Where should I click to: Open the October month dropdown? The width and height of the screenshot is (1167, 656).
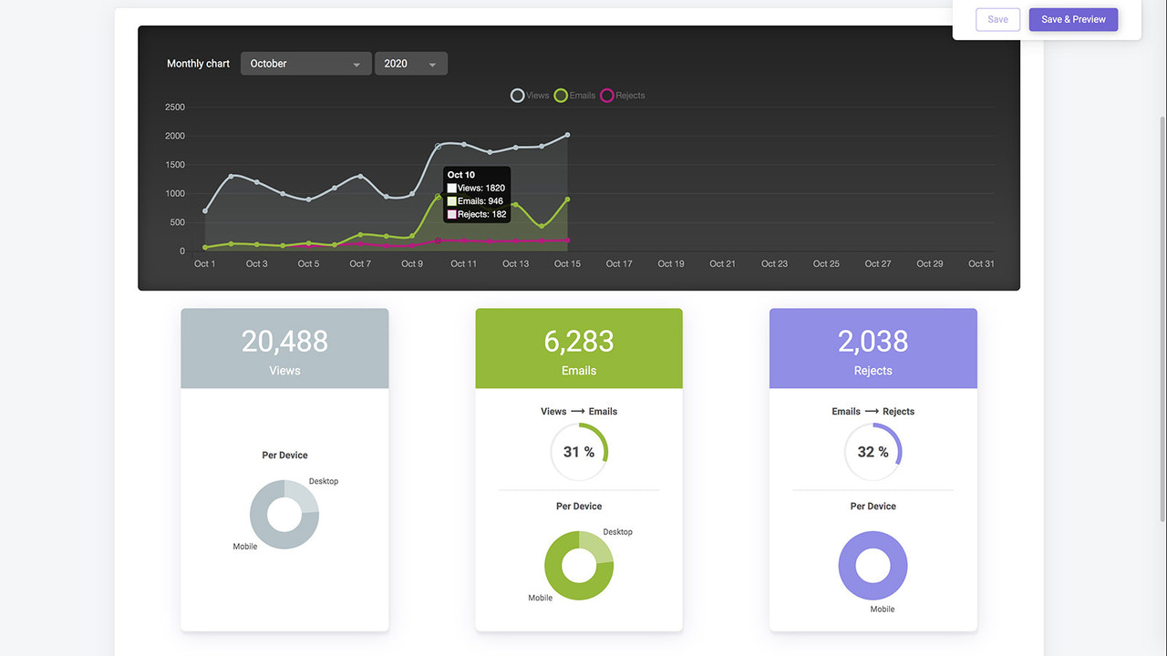(305, 63)
